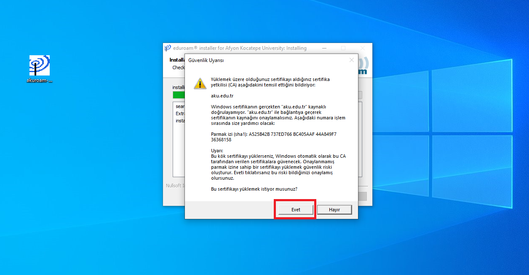This screenshot has height=275, width=529.
Task: Select the akuroam desktop shortcut icon
Action: pos(39,66)
